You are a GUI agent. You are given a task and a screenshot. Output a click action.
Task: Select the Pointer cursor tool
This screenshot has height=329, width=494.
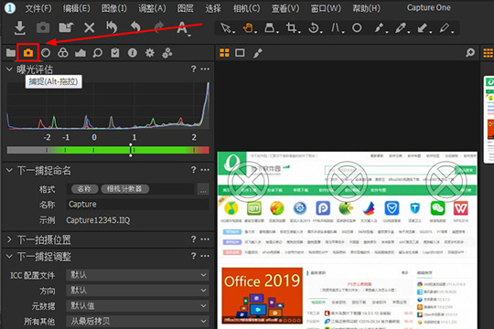(226, 27)
